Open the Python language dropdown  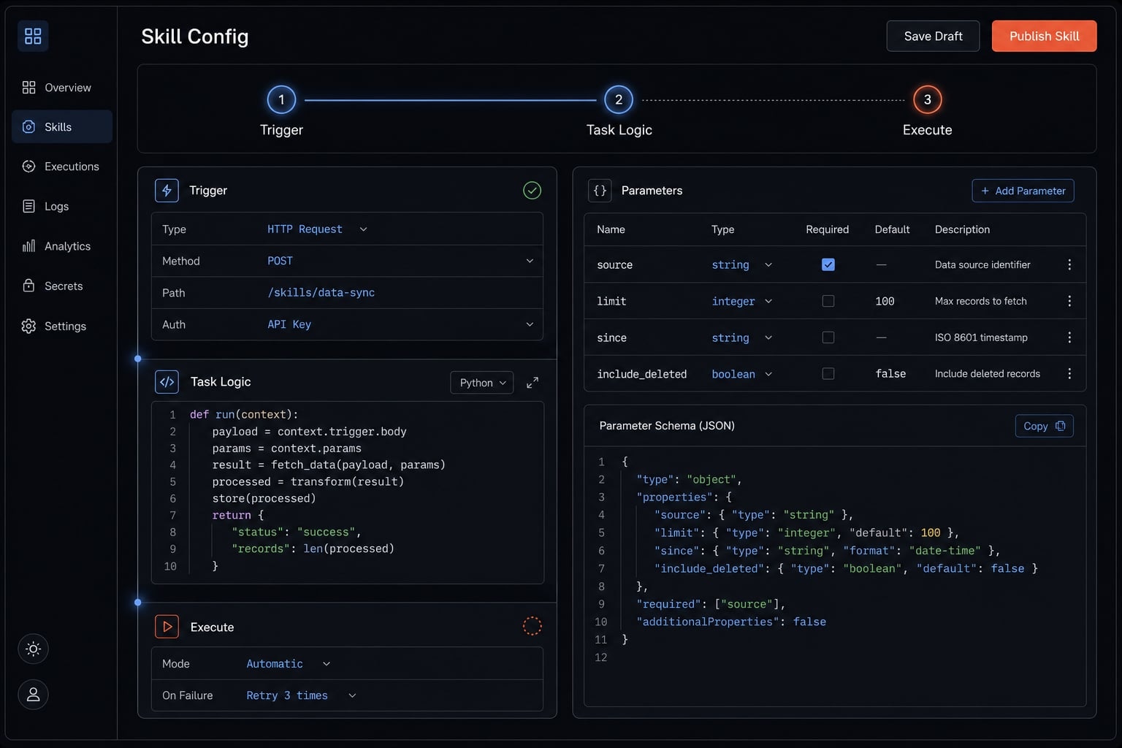point(482,383)
